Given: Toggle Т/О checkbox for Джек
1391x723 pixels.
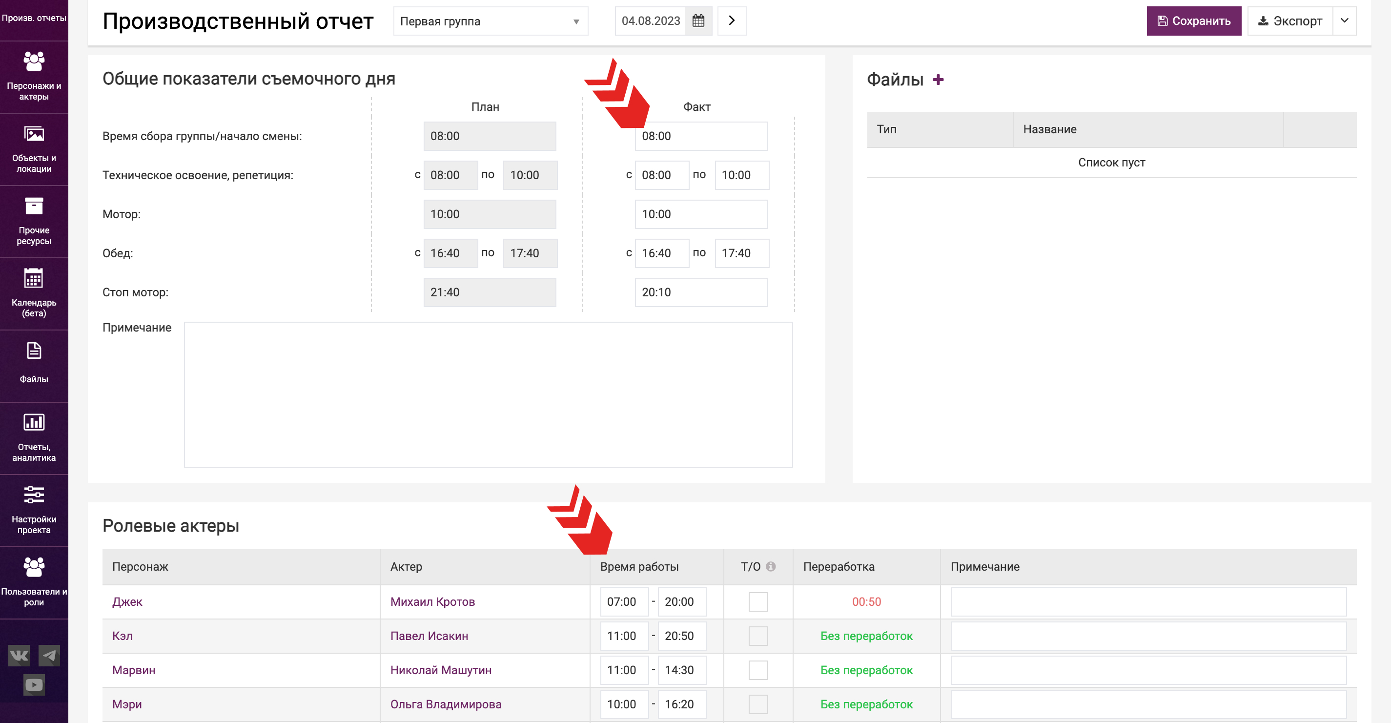Looking at the screenshot, I should click(758, 601).
